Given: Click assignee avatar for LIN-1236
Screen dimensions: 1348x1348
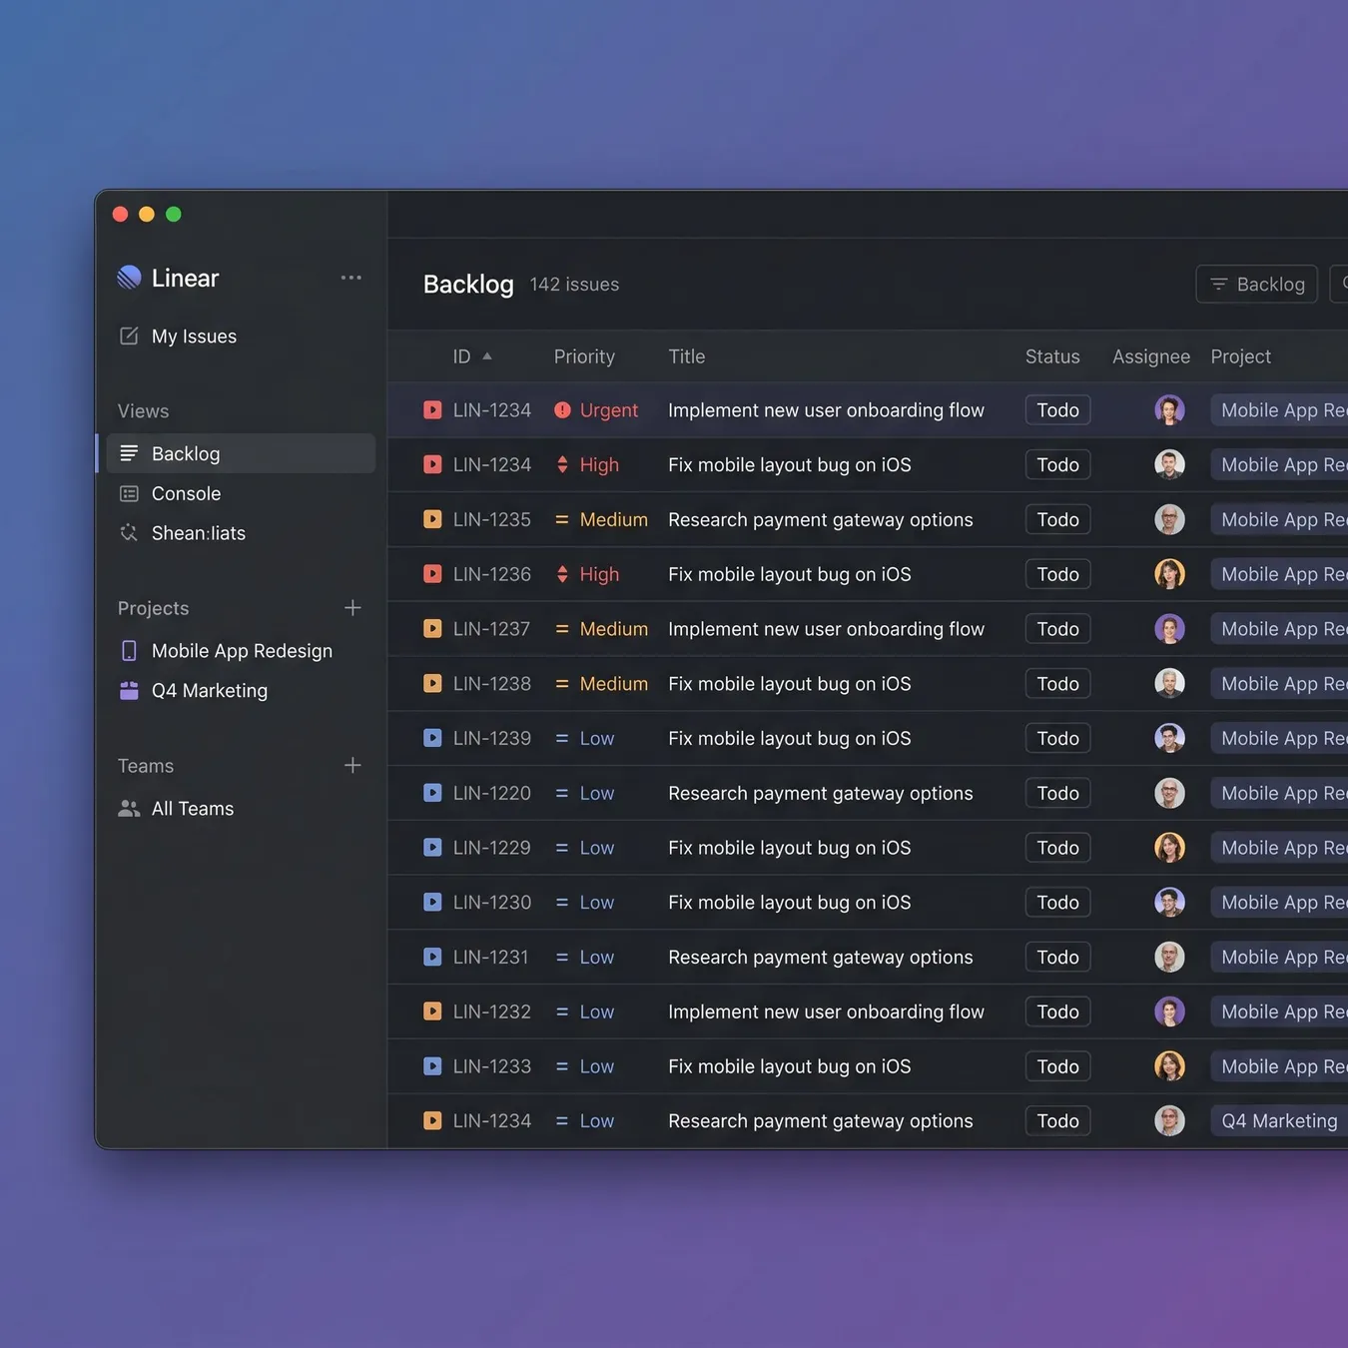Looking at the screenshot, I should click(x=1169, y=574).
